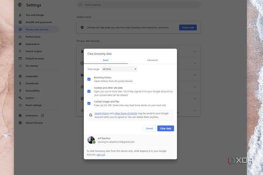Open Appearance settings section
The height and width of the screenshot is (175, 263).
[33, 44]
